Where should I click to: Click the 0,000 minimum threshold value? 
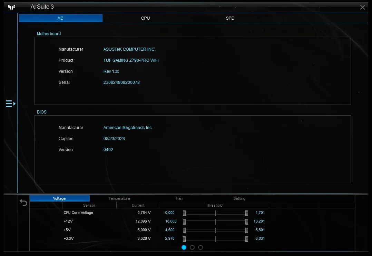(170, 213)
